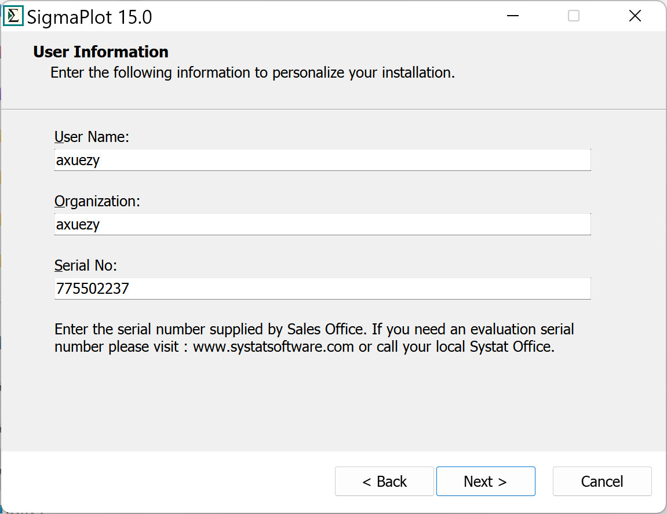Click the "Organization:" label

pyautogui.click(x=97, y=201)
